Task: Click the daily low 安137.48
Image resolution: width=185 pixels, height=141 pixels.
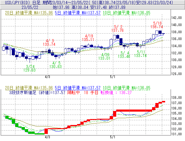Action: (98, 7)
